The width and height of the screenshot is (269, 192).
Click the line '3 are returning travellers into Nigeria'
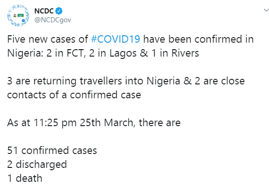click(x=94, y=81)
